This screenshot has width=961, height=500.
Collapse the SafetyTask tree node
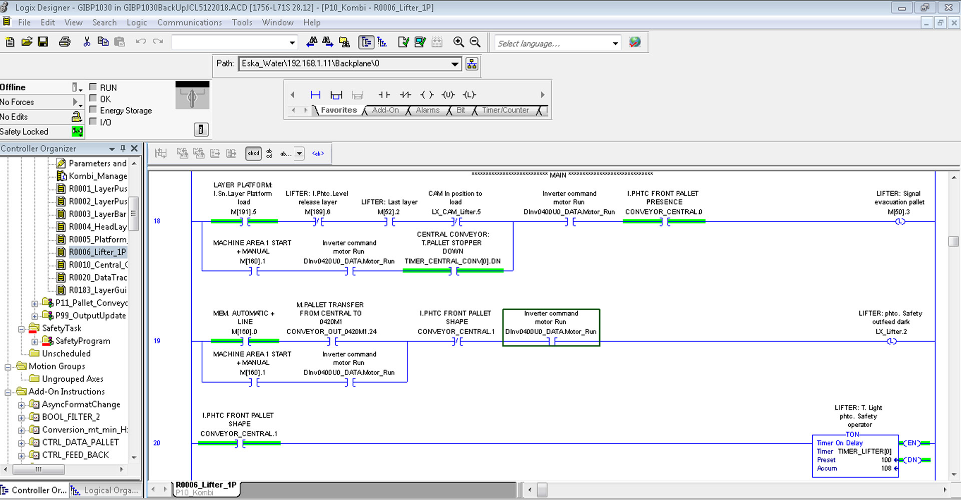pos(21,329)
